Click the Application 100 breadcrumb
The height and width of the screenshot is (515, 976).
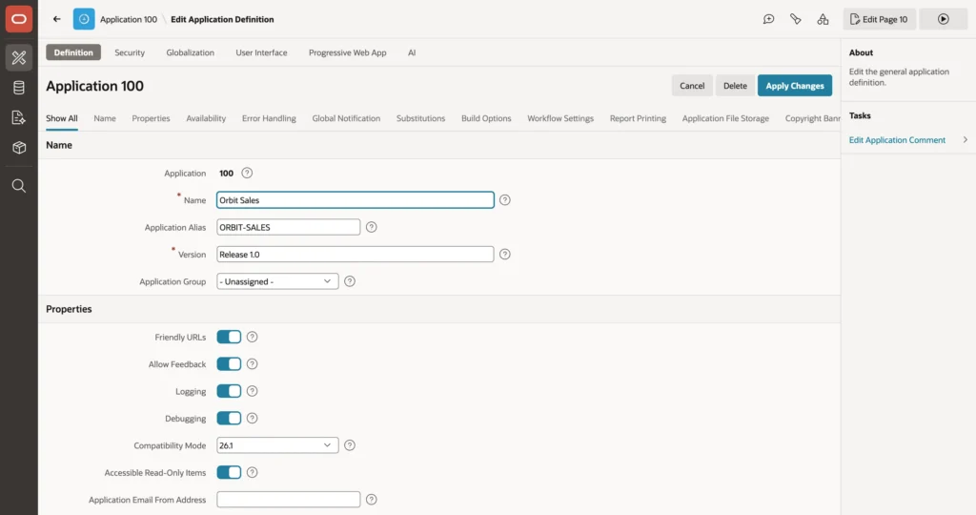pyautogui.click(x=129, y=19)
